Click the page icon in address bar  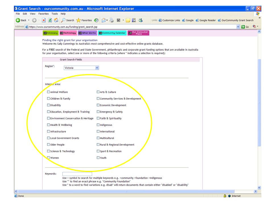point(27,27)
